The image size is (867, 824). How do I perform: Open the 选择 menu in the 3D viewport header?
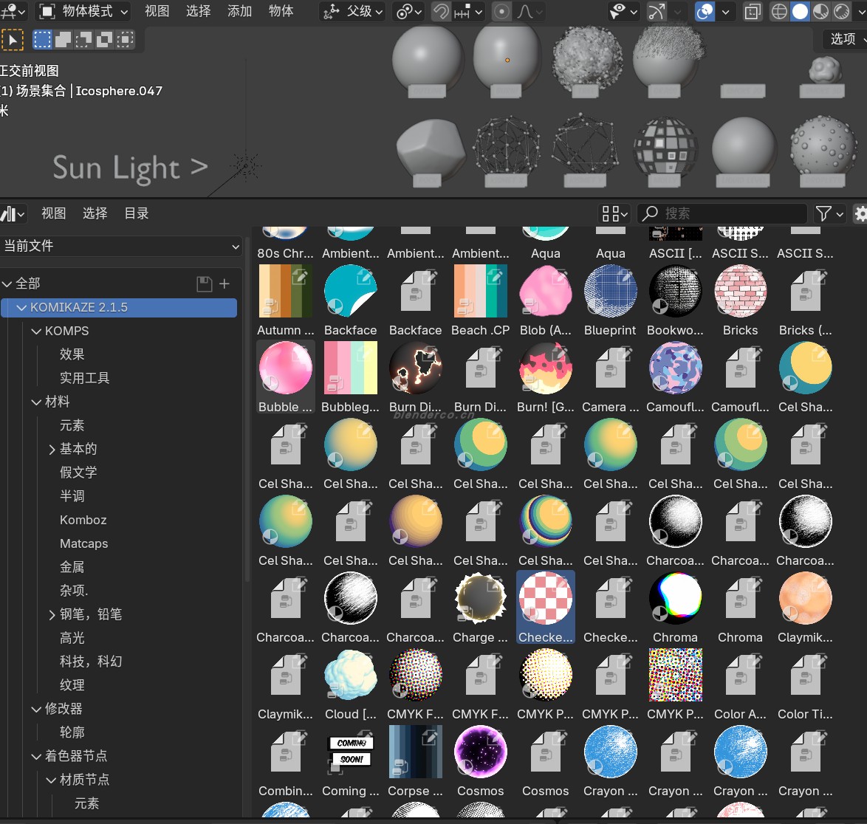pyautogui.click(x=199, y=11)
